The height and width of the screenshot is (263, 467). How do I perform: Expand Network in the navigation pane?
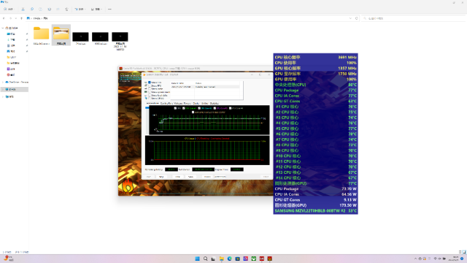[x=3, y=96]
